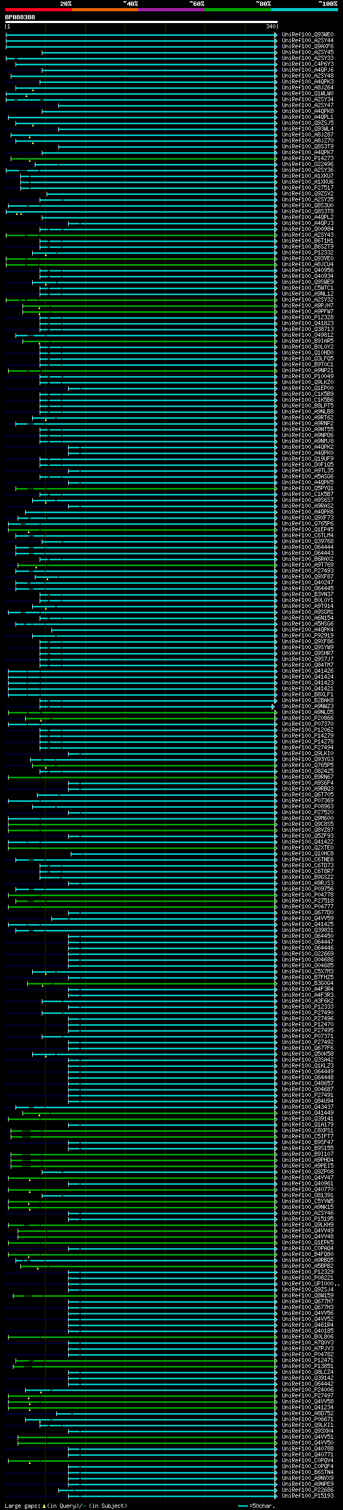
Task: Select the last hit UniRef100_P15193
Action: point(308,1496)
